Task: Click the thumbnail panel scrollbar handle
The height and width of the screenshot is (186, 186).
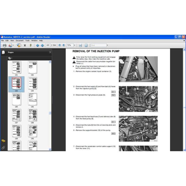Action: [x=50, y=113]
